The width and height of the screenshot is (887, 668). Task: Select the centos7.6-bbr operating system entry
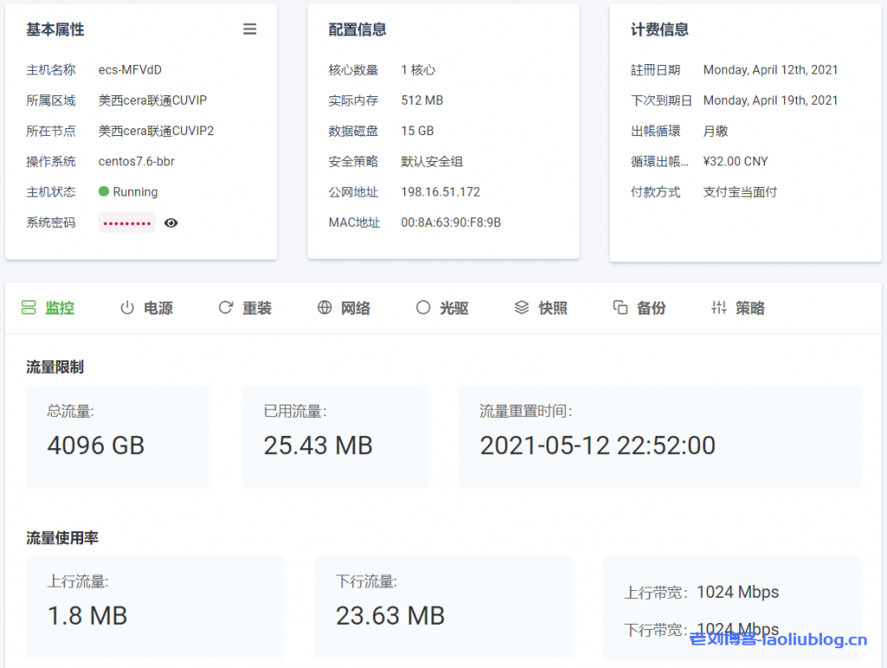pyautogui.click(x=135, y=161)
